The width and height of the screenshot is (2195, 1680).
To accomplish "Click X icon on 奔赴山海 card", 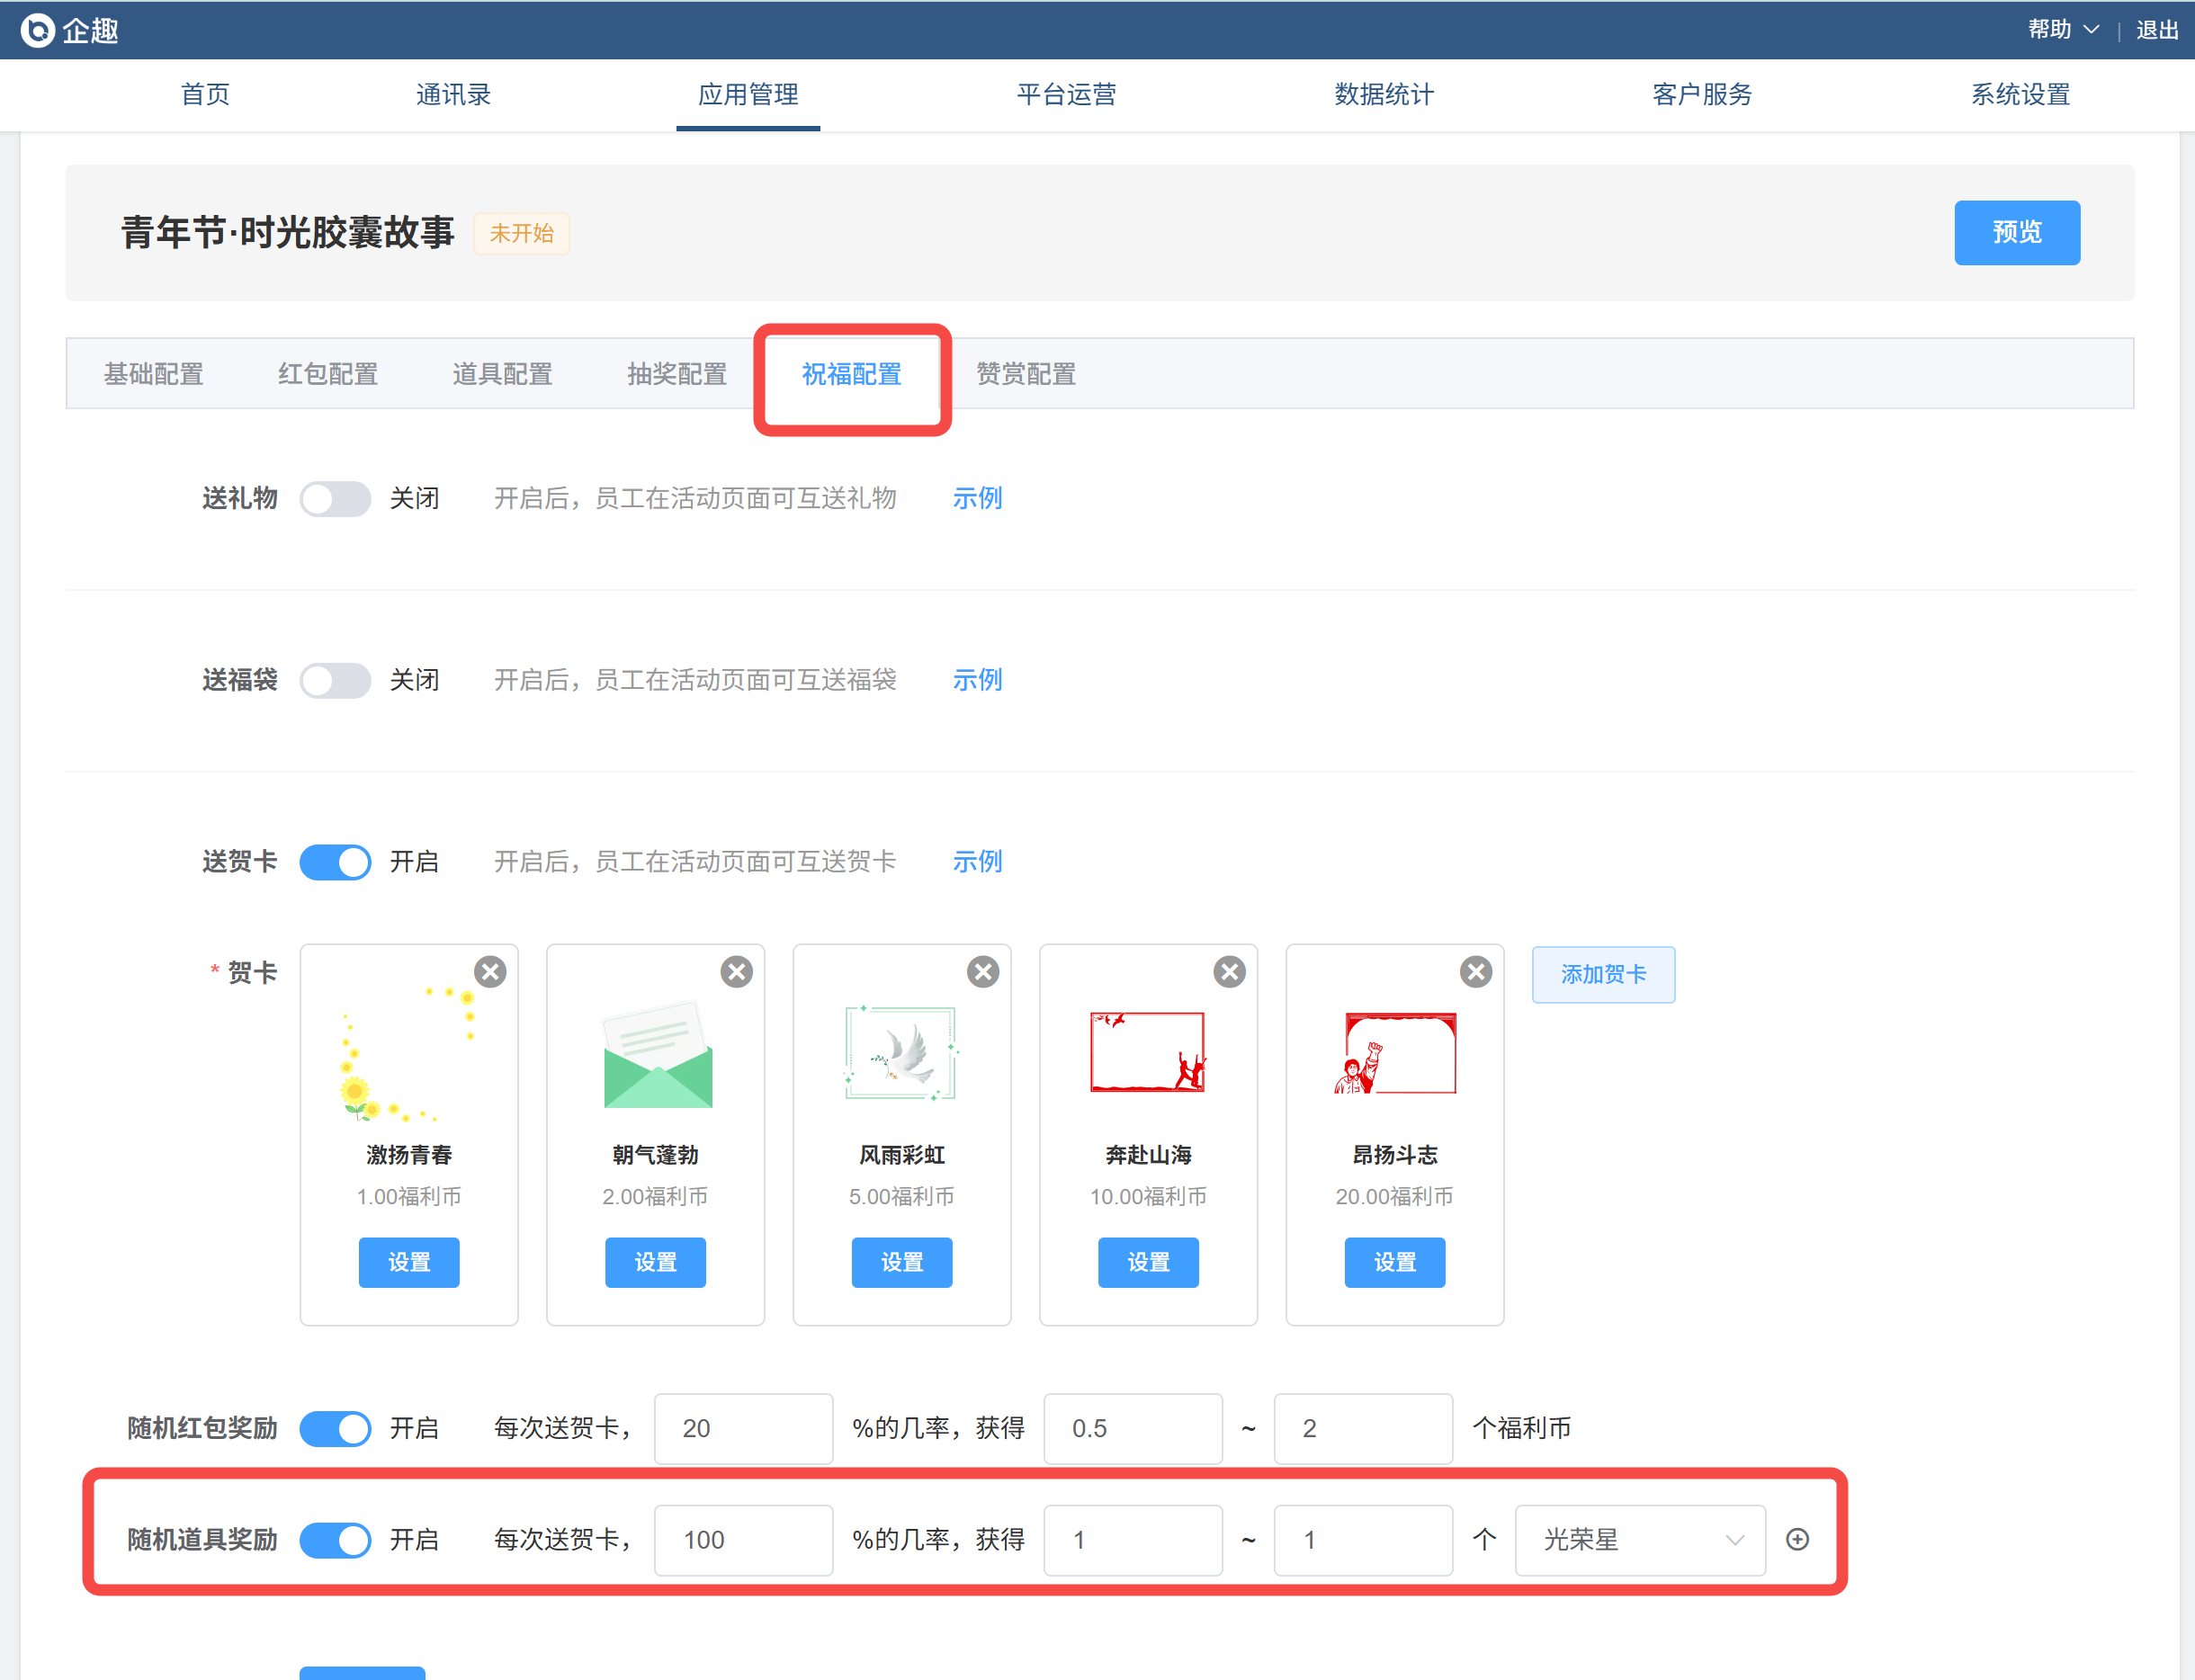I will coord(1229,972).
